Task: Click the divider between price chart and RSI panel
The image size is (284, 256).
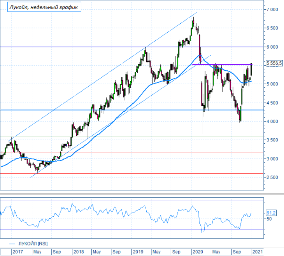Action: point(142,194)
